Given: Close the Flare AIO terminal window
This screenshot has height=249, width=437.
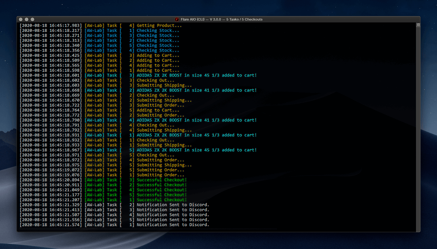Looking at the screenshot, I should tap(21, 19).
